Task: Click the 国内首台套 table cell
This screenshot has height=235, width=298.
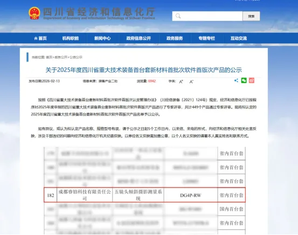Action: pos(232,209)
